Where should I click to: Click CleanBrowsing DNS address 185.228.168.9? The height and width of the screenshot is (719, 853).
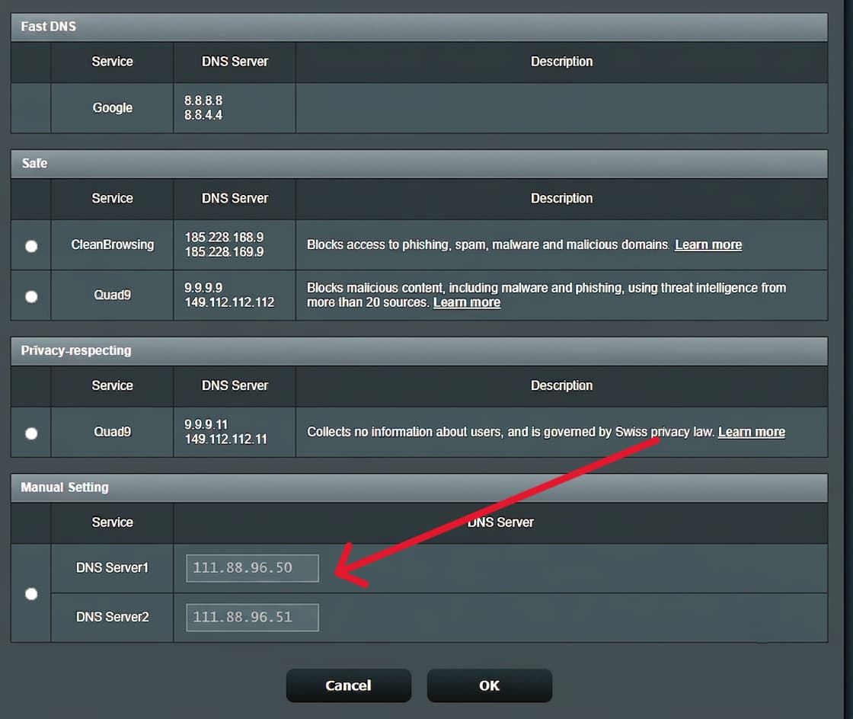[x=224, y=238]
